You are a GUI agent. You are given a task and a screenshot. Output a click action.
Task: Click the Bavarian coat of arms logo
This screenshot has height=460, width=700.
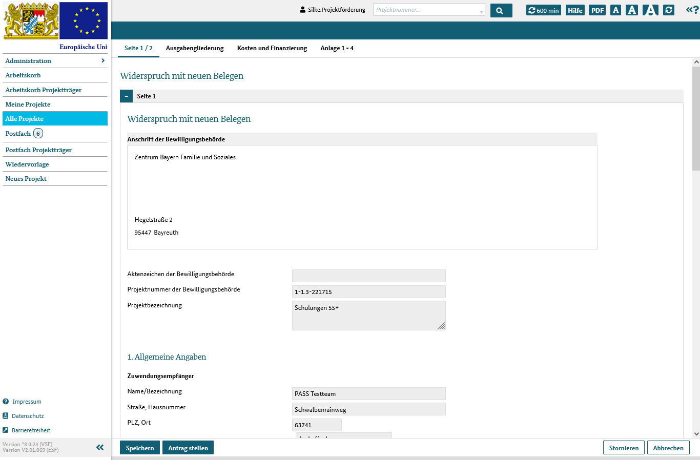(31, 20)
